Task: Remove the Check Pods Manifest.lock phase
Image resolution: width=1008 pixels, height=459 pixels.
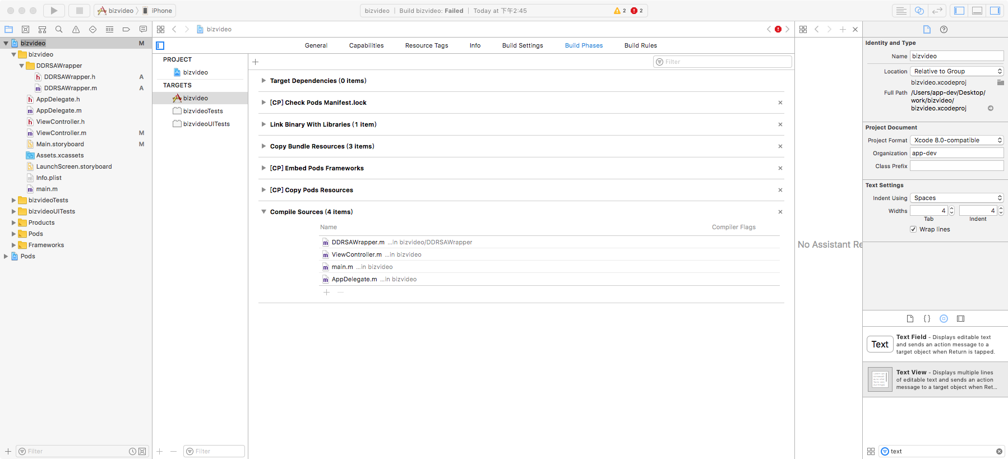Action: coord(780,103)
